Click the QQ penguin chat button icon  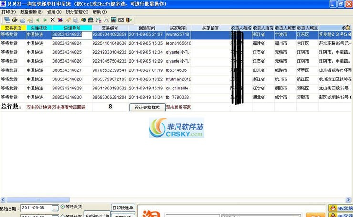(x=333, y=208)
